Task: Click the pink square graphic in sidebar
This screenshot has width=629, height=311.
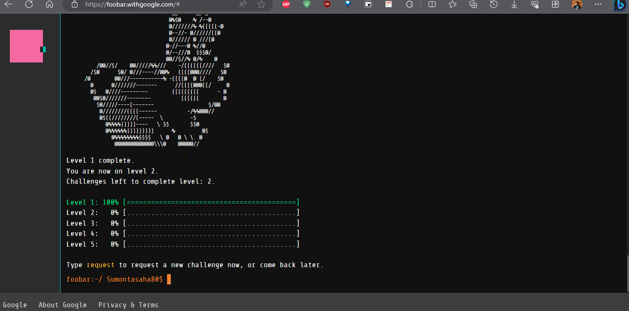Action: click(27, 46)
